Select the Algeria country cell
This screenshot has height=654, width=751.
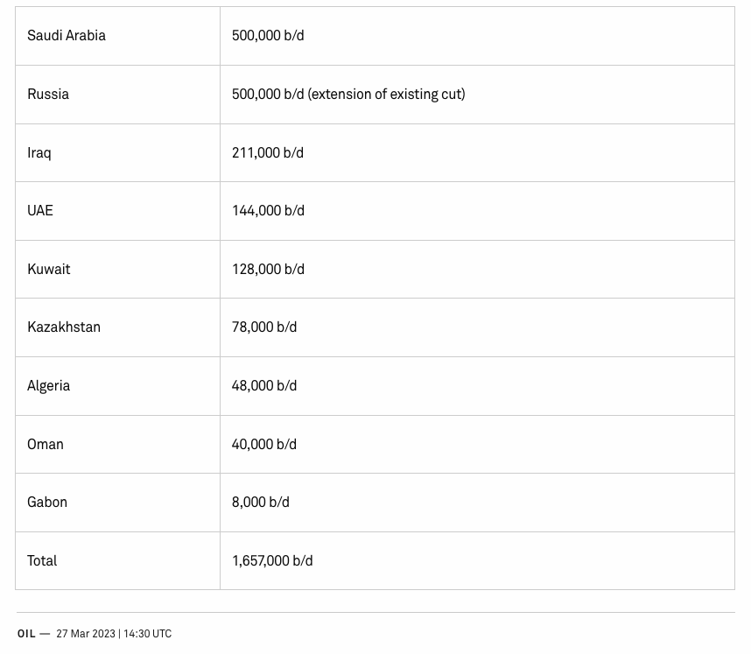point(49,386)
